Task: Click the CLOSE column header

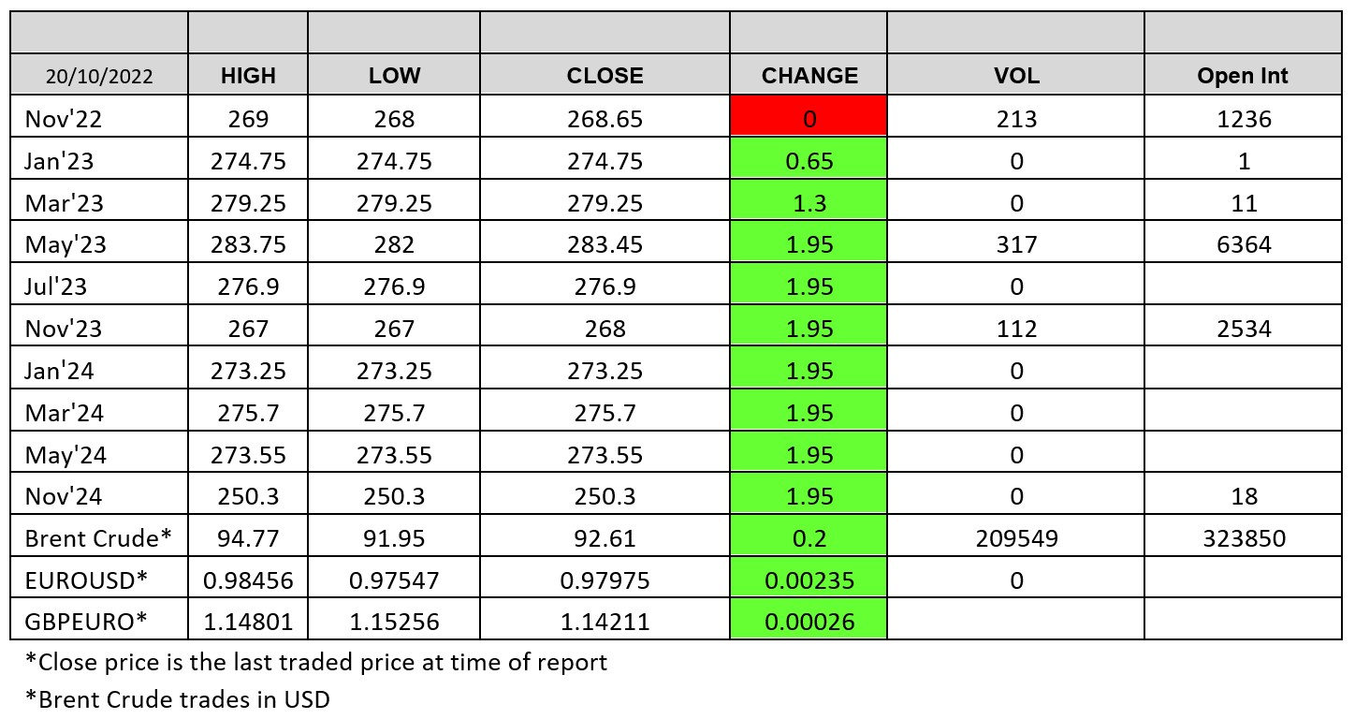Action: coord(605,76)
